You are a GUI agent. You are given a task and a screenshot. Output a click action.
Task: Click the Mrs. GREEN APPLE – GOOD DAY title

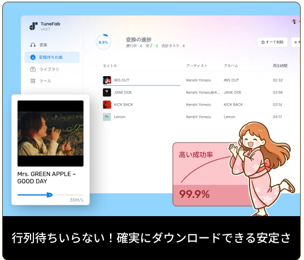point(47,177)
